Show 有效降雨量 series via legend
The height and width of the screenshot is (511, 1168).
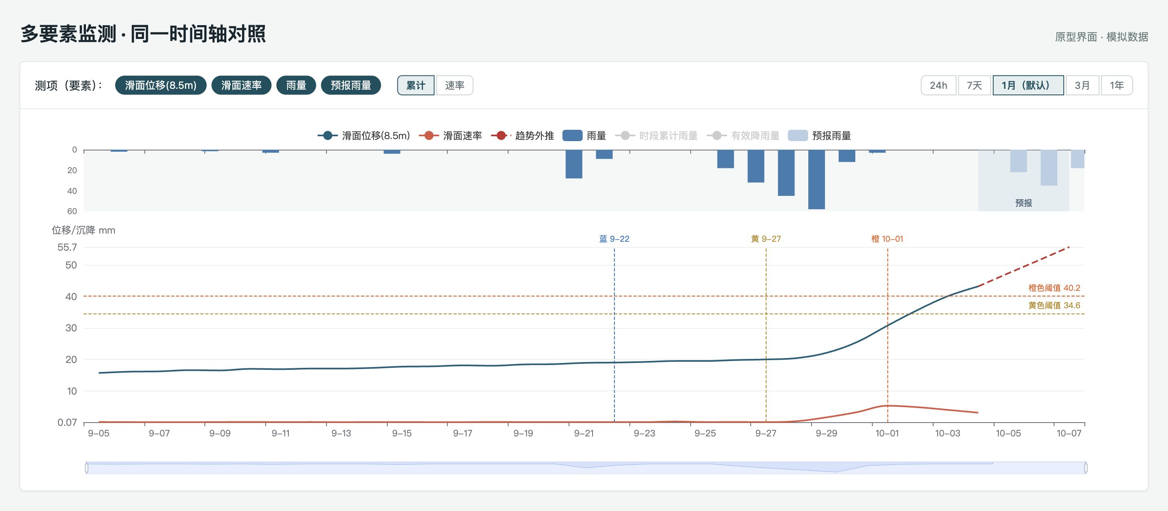(743, 135)
